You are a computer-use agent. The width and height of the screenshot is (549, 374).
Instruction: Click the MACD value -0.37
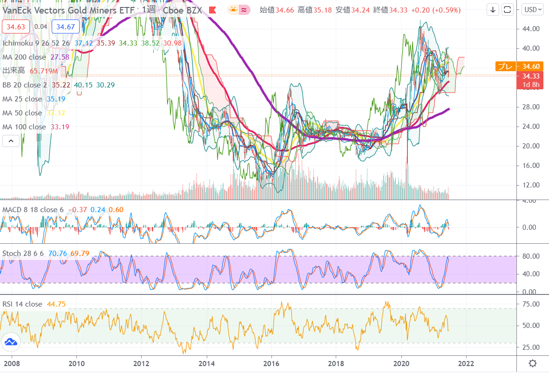pyautogui.click(x=78, y=210)
